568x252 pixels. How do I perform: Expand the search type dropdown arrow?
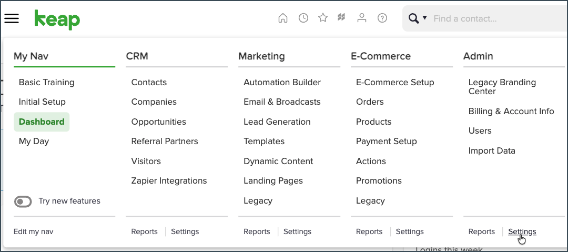tap(424, 17)
